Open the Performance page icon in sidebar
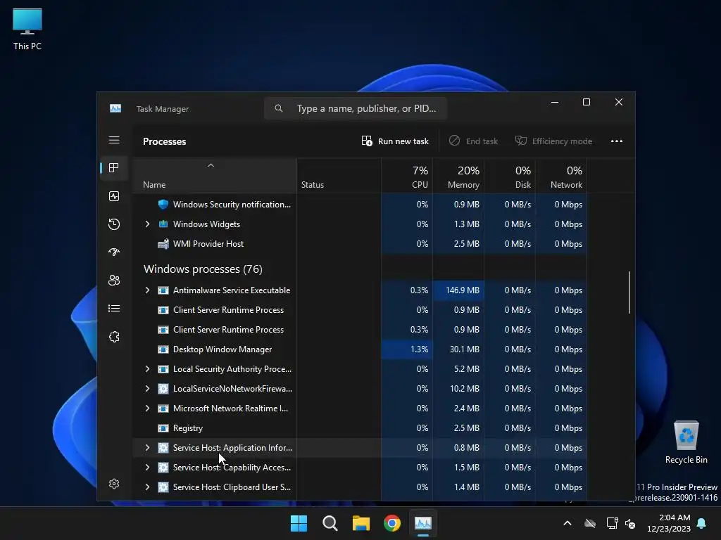The image size is (721, 540). (x=114, y=197)
